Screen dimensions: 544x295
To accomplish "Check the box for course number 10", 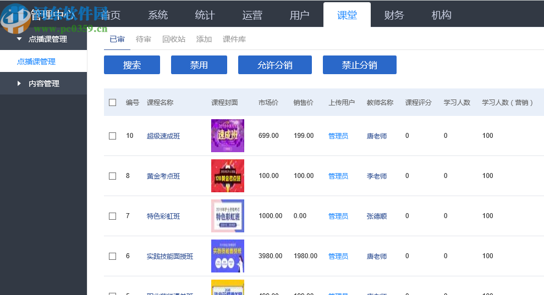I will pyautogui.click(x=112, y=136).
